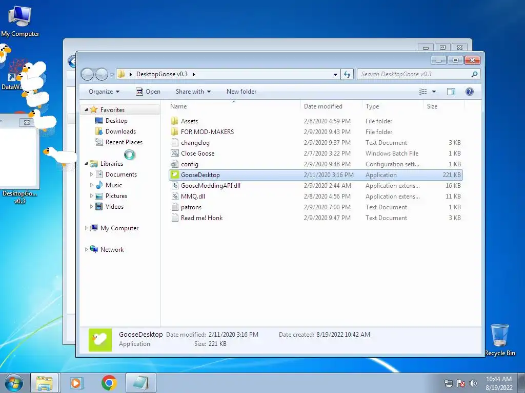
Task: Expand the Network tree node
Action: click(x=86, y=249)
